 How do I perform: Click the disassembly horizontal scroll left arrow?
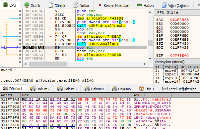(x=26, y=64)
